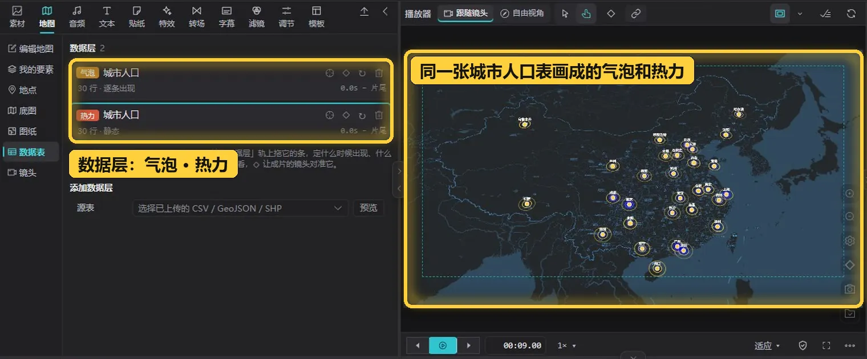Screen dimensions: 867x359
Task: Click the player keyframe diamond tool
Action: pyautogui.click(x=611, y=14)
